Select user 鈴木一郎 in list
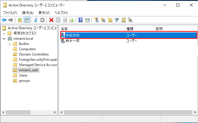This screenshot has width=198, height=123. 73,41
